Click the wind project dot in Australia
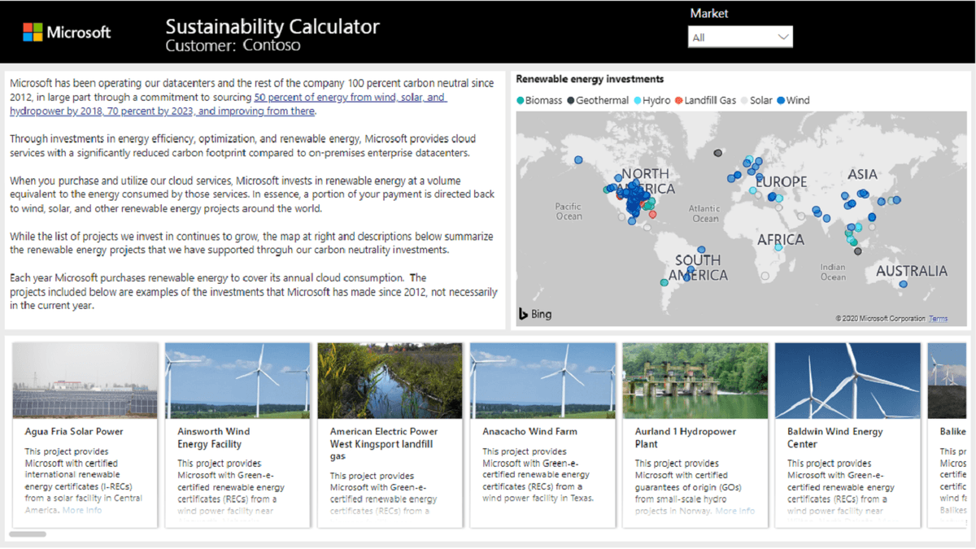Image resolution: width=976 pixels, height=549 pixels. pyautogui.click(x=903, y=285)
